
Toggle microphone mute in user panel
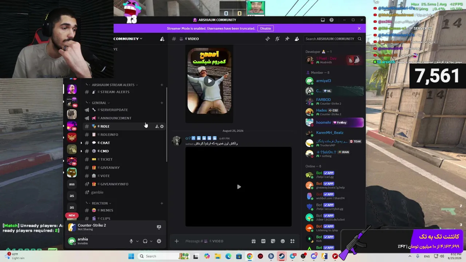[131, 241]
